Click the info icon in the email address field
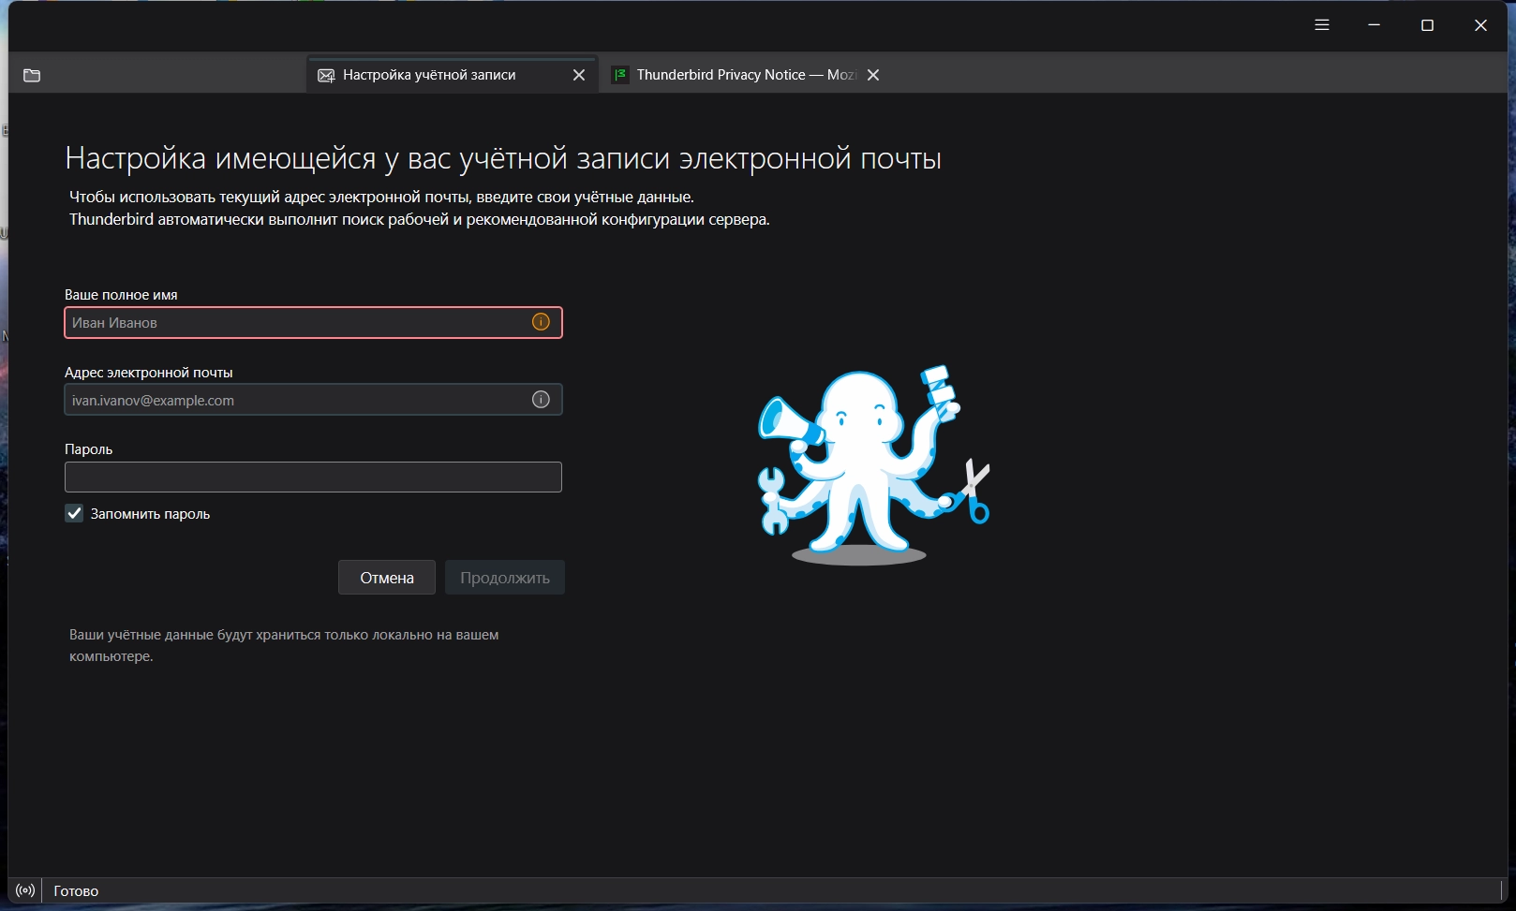The width and height of the screenshot is (1516, 911). 541,400
